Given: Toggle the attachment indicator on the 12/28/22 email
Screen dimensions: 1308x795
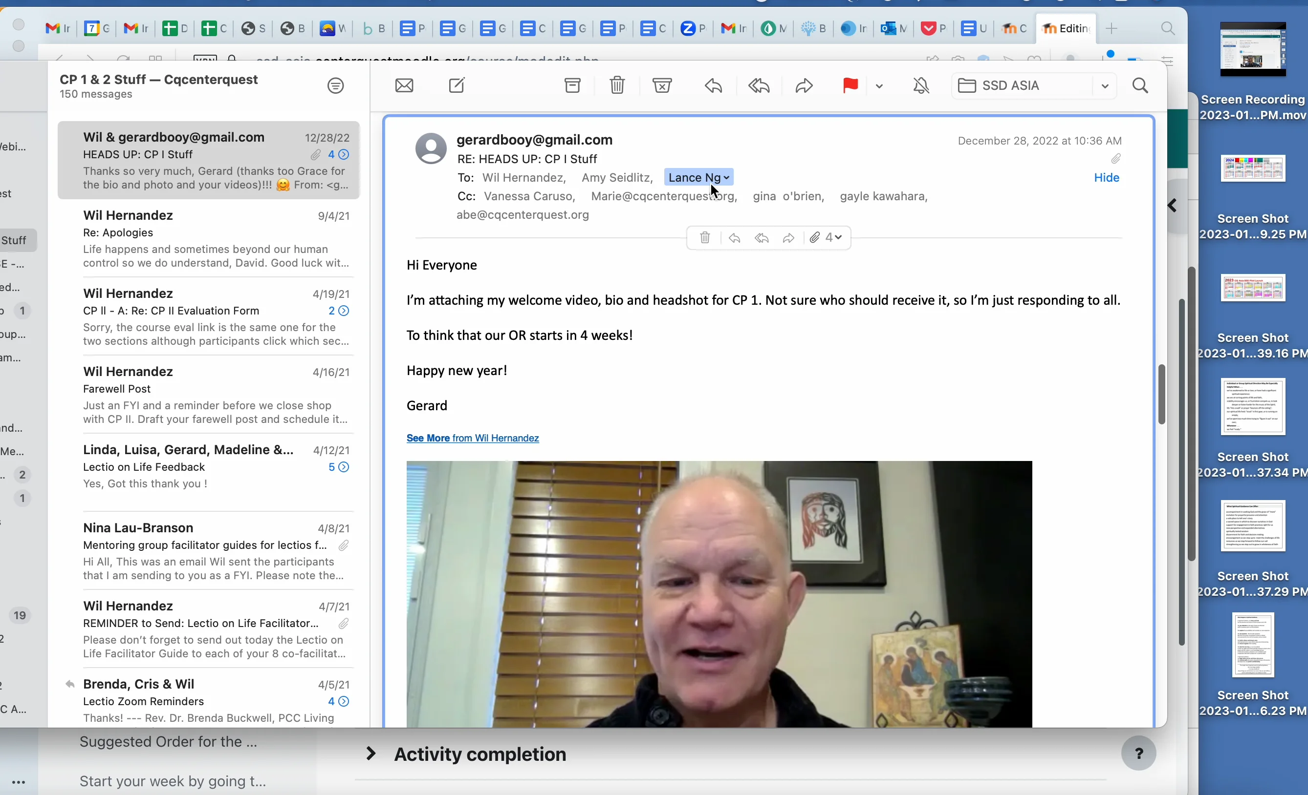Looking at the screenshot, I should (316, 154).
